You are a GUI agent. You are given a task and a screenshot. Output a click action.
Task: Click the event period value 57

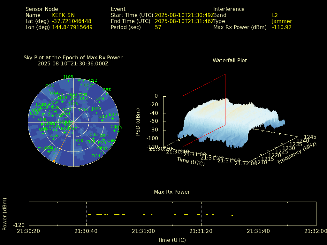pyautogui.click(x=158, y=27)
